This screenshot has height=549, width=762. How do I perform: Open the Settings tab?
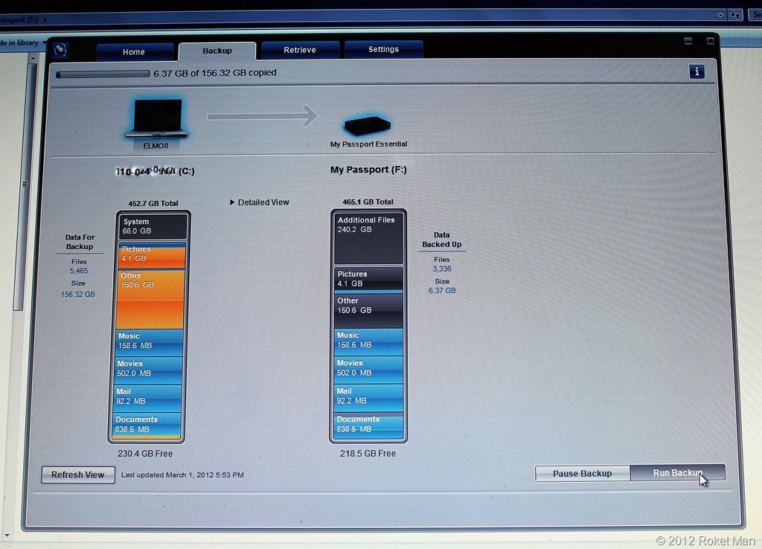(383, 49)
